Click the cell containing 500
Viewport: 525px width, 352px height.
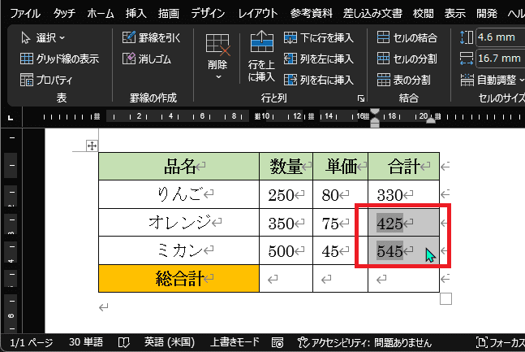[x=286, y=250]
